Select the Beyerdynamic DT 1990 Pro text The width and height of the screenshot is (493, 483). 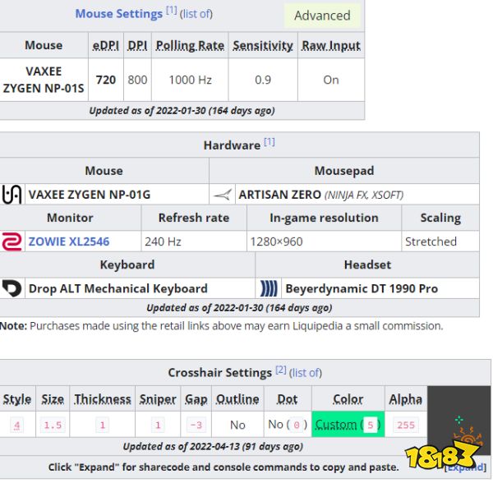click(362, 288)
